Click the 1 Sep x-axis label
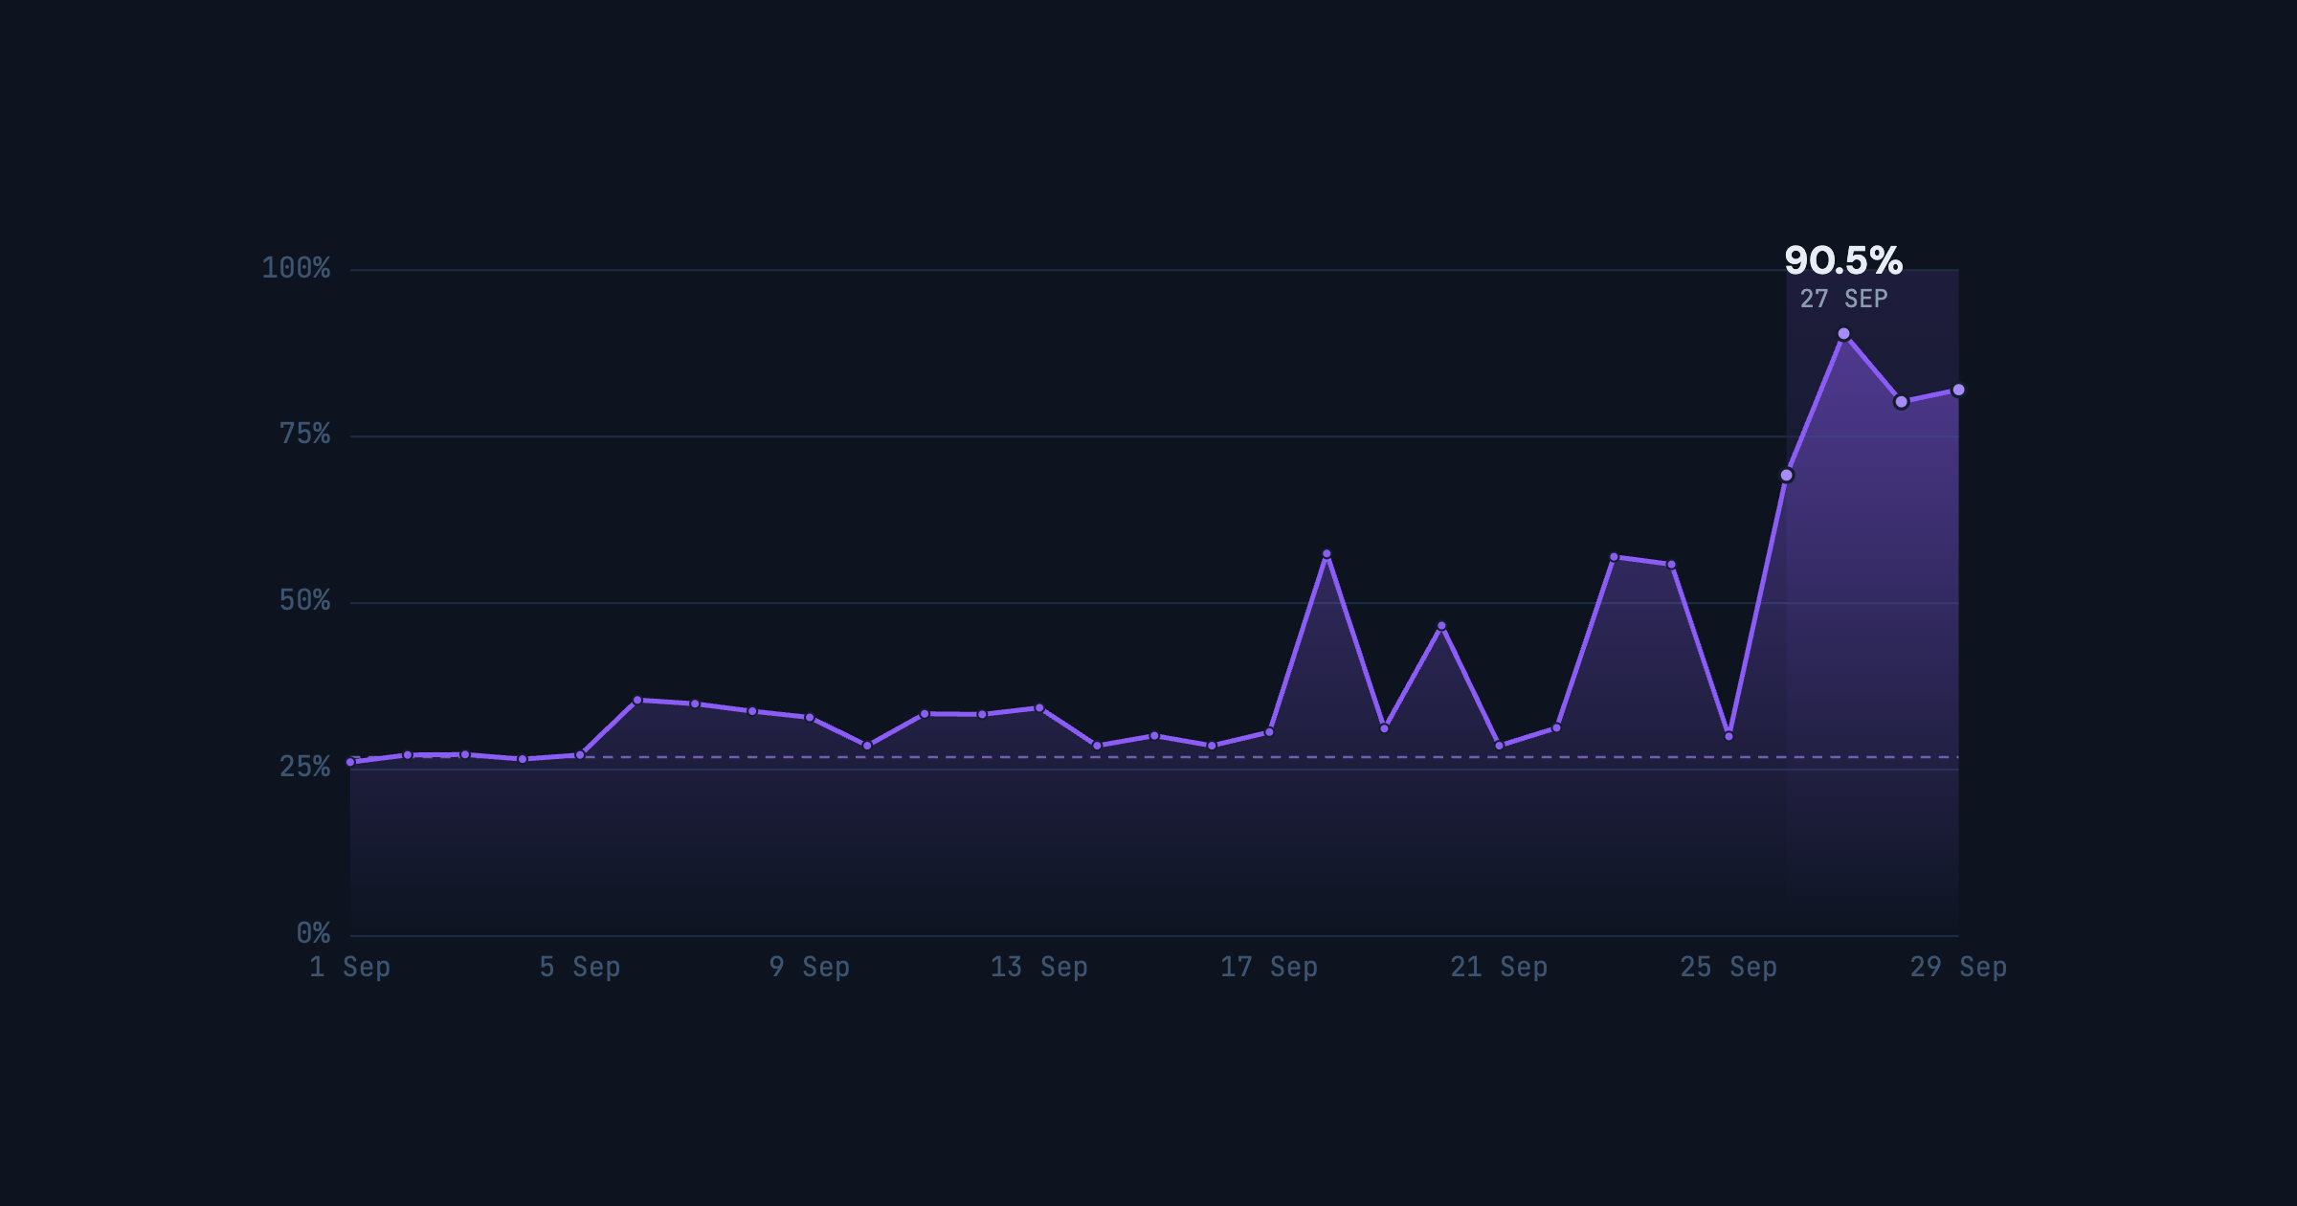Viewport: 2297px width, 1206px height. point(350,967)
